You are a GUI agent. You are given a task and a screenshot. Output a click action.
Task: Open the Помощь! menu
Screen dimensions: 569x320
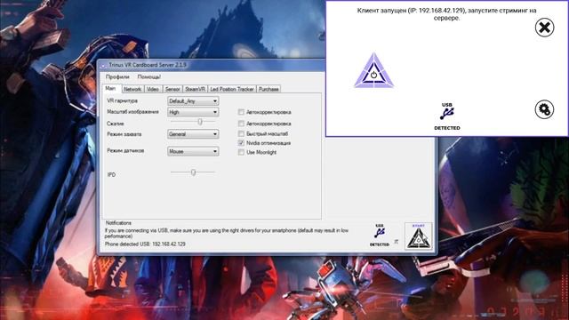click(149, 77)
